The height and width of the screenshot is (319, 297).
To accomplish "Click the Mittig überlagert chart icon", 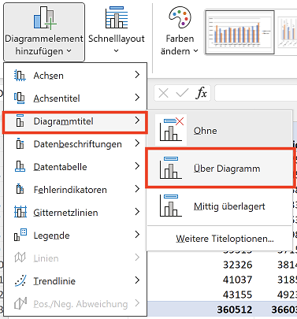I will [171, 206].
